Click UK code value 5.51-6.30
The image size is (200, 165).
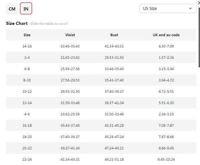tap(166, 103)
